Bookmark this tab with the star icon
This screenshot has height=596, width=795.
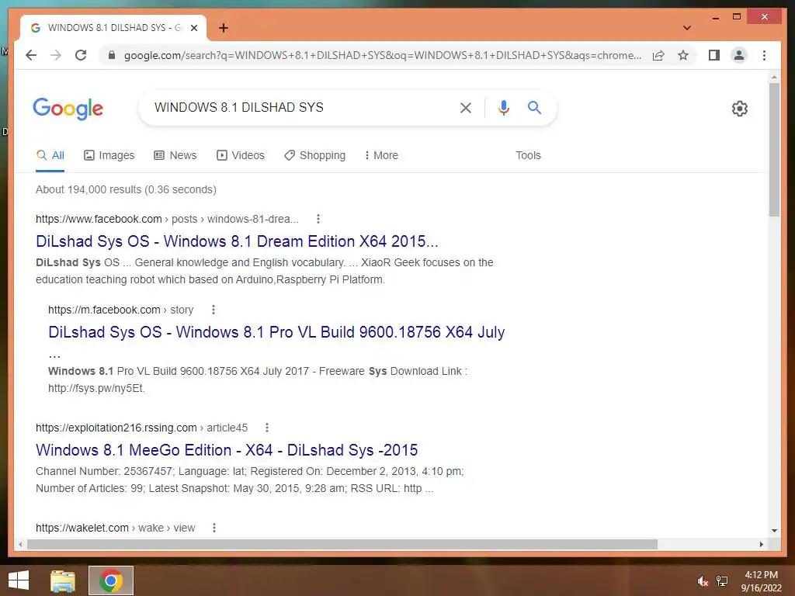683,55
